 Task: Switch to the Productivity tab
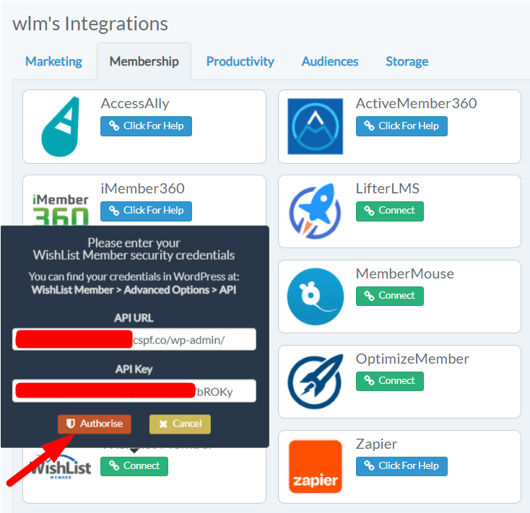[x=240, y=61]
